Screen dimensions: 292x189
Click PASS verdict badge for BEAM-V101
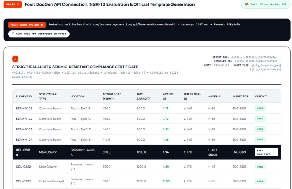[260, 108]
